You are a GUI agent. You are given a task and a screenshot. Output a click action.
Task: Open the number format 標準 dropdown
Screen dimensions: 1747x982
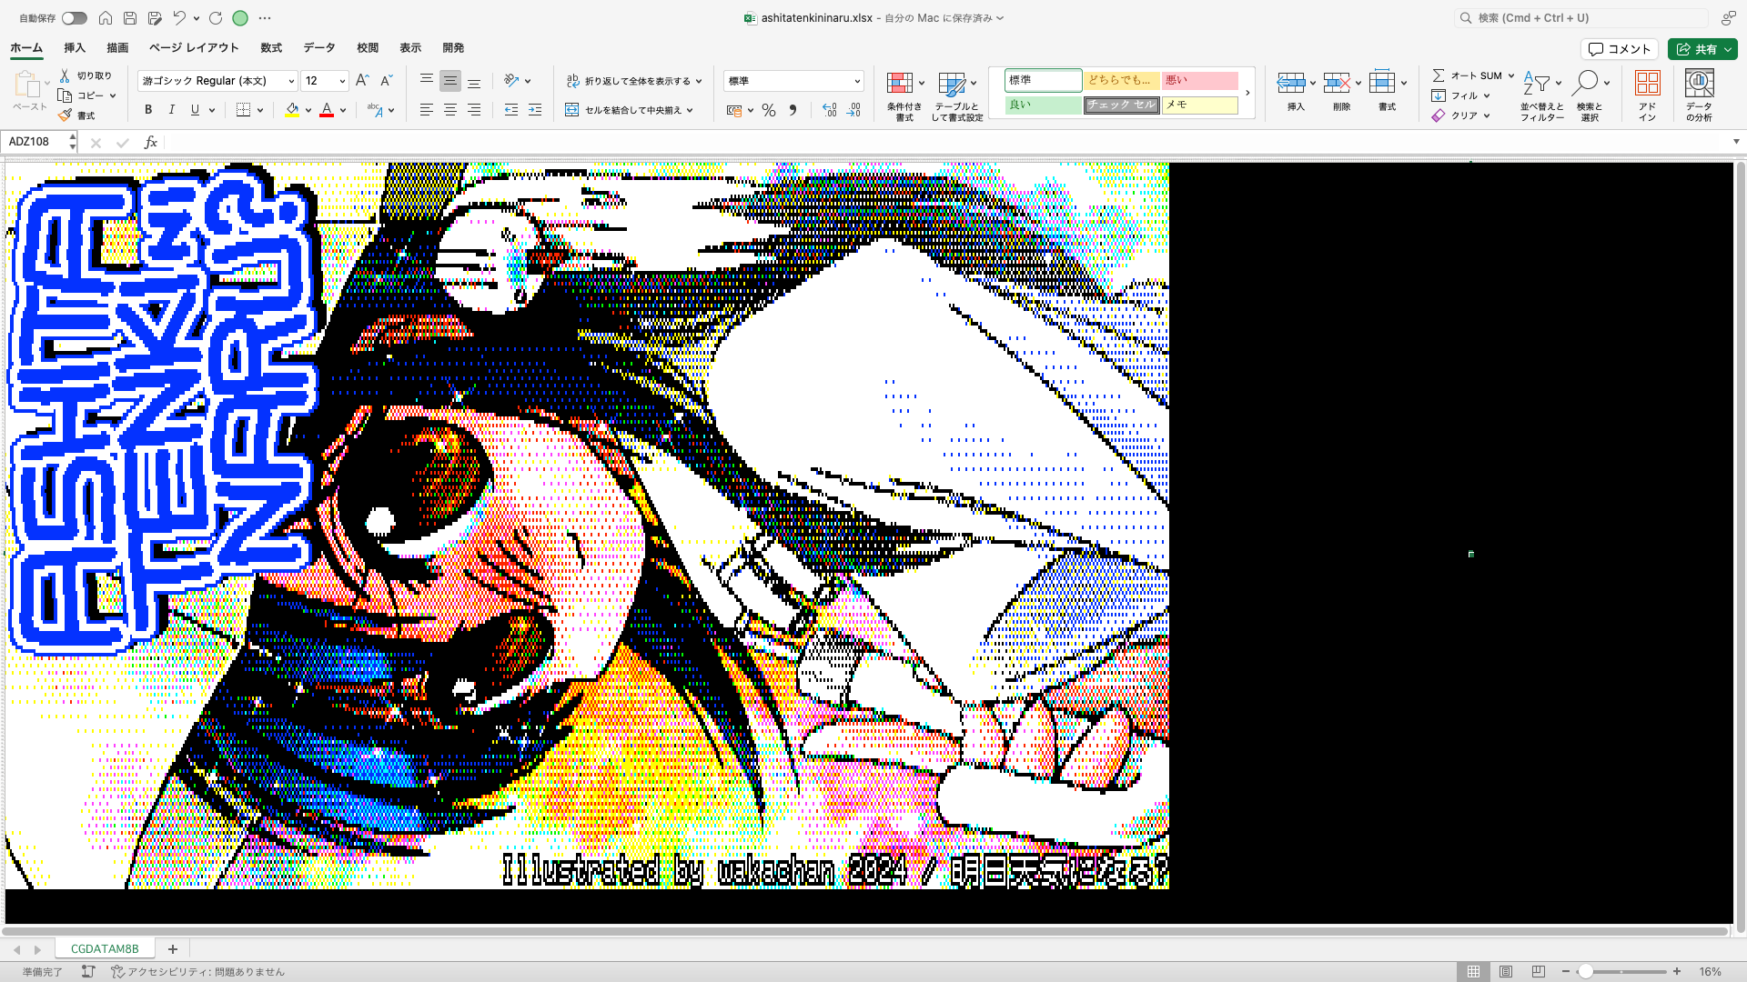pyautogui.click(x=857, y=81)
